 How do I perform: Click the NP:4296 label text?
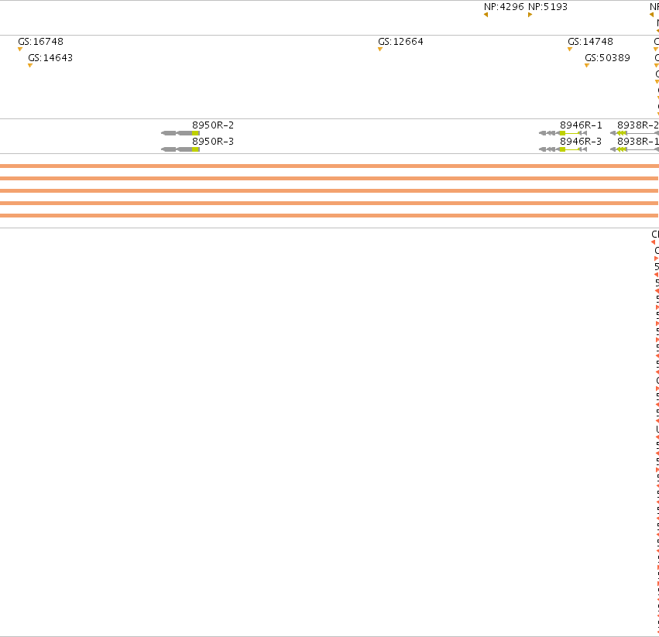504,7
